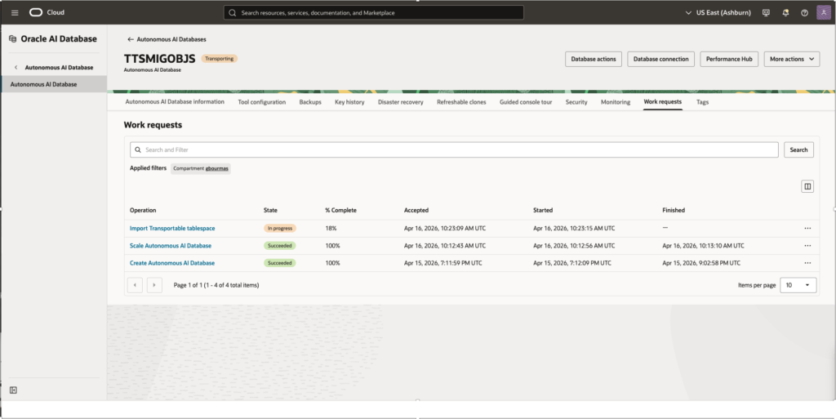Open the notifications bell
836x419 pixels.
tap(785, 13)
